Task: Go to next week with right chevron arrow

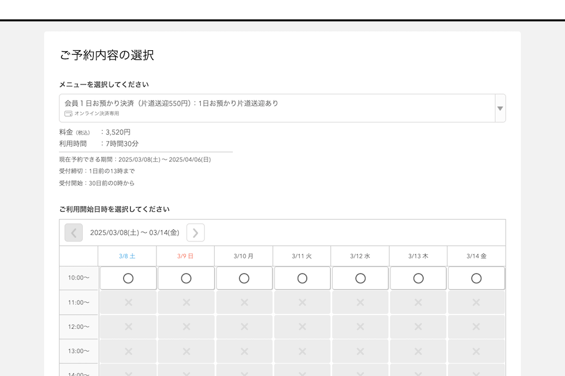Action: coord(195,232)
